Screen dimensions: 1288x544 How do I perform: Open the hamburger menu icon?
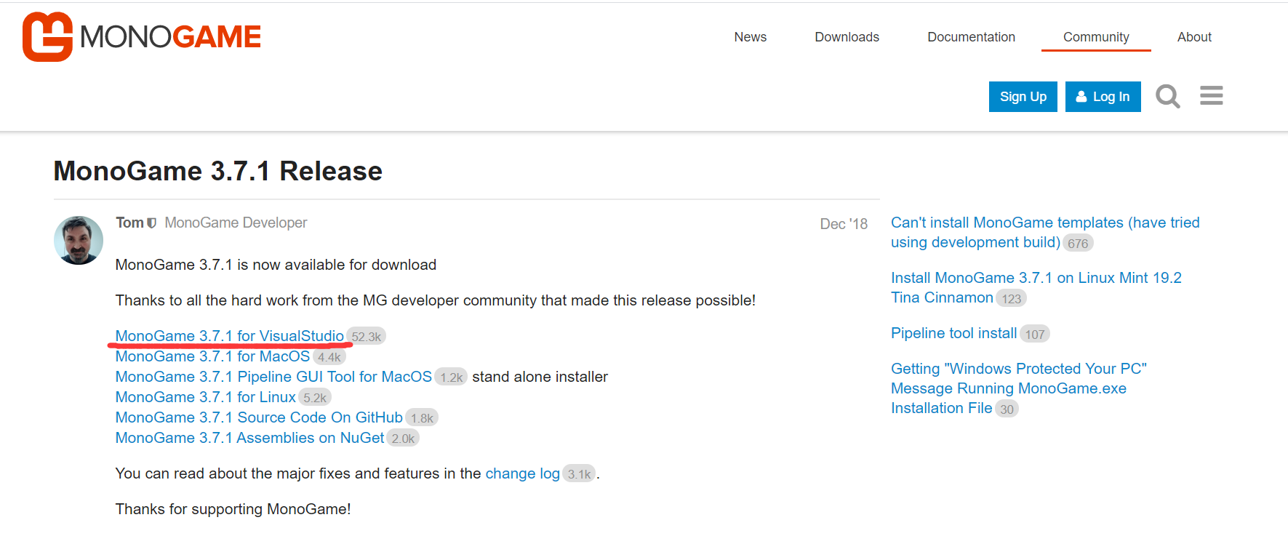tap(1211, 96)
